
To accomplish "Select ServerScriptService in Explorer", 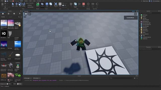I will coord(146,24).
